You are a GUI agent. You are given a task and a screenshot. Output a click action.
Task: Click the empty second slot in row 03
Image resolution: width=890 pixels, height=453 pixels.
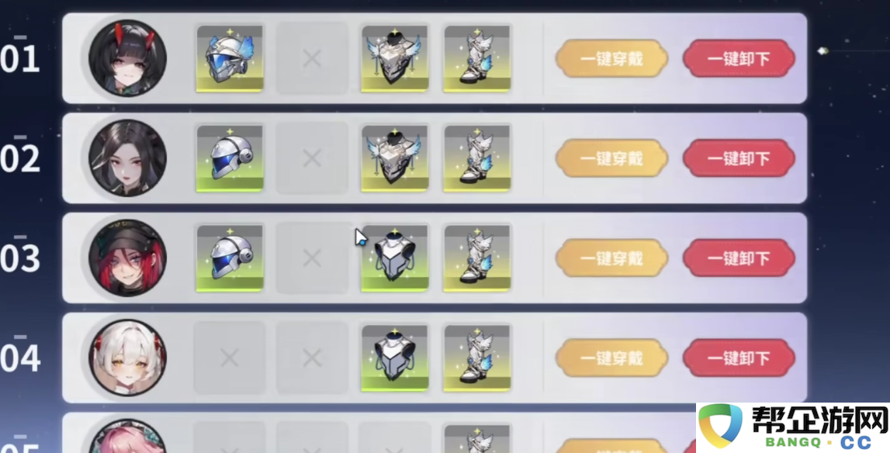coord(312,258)
